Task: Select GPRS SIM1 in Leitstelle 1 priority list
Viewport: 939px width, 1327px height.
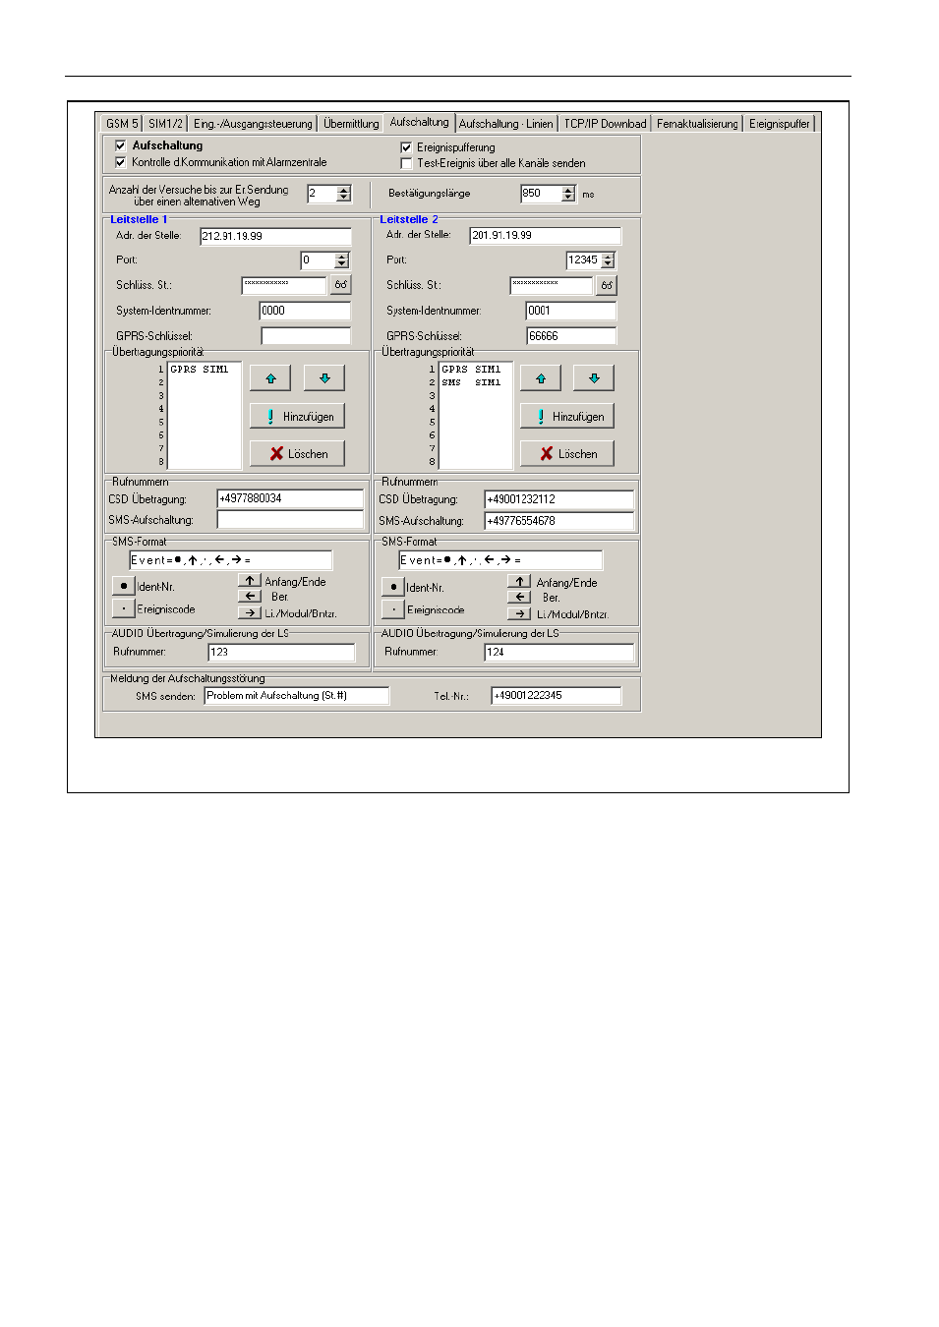Action: [x=200, y=370]
